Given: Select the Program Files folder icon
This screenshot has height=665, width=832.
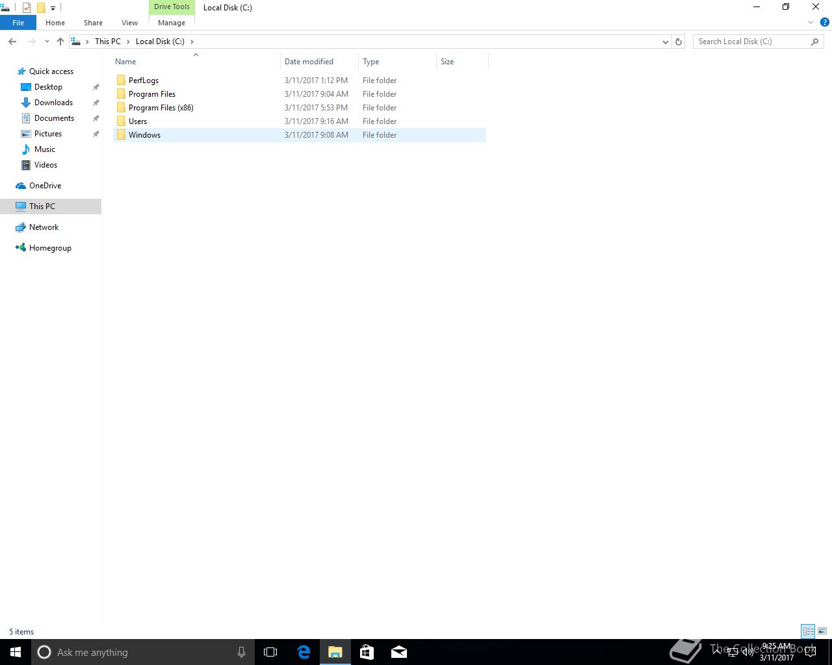Looking at the screenshot, I should (121, 94).
